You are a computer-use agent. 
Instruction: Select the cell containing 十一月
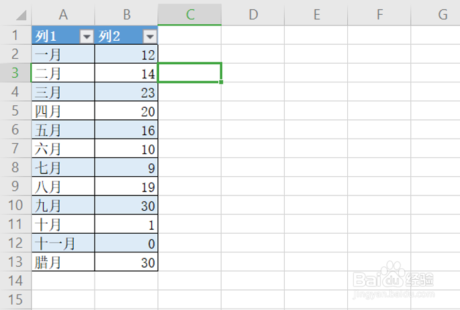point(63,243)
